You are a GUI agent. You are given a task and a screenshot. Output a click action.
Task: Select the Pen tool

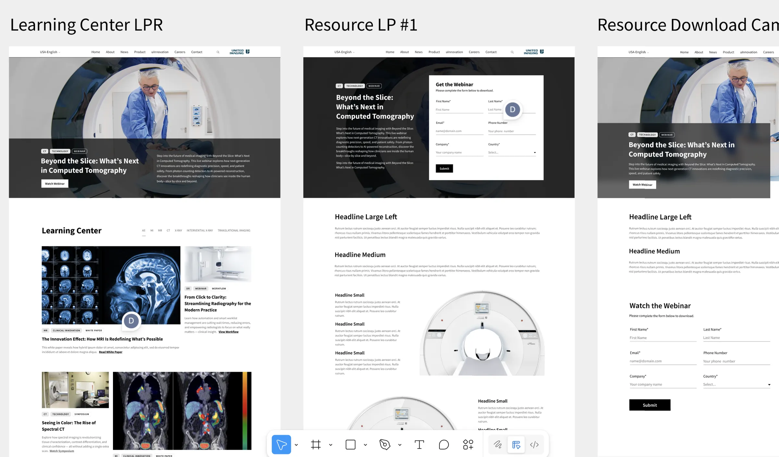point(385,444)
